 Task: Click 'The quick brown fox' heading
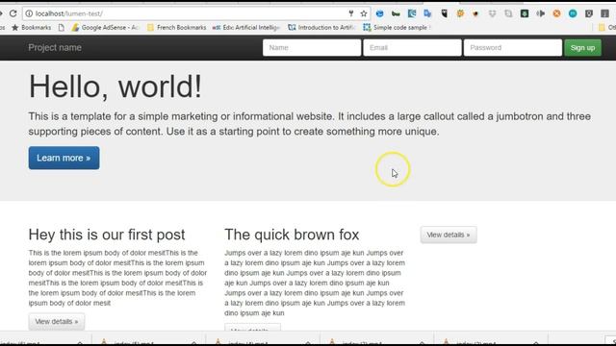click(x=292, y=235)
